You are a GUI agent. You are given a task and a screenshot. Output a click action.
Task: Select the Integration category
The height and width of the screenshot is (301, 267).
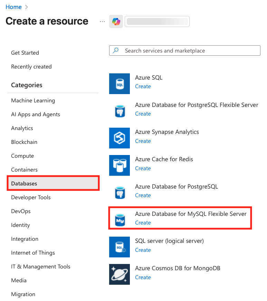25,239
